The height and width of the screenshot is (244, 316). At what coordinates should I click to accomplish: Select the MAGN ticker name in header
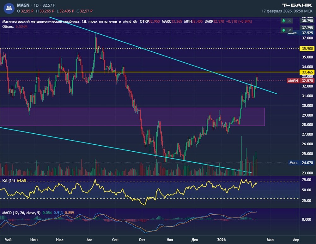tap(23, 5)
